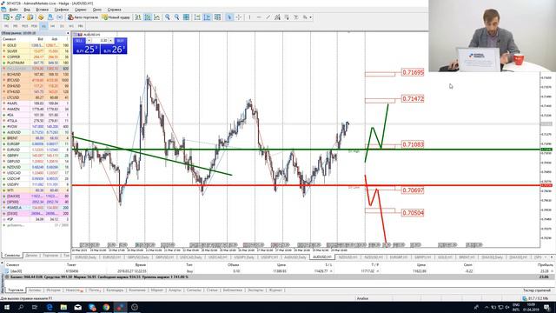Select the M15 timeframe button
This screenshot has height=313, width=556.
click(x=25, y=26)
